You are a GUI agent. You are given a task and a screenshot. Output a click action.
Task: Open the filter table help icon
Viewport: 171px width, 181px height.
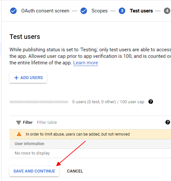(x=167, y=122)
